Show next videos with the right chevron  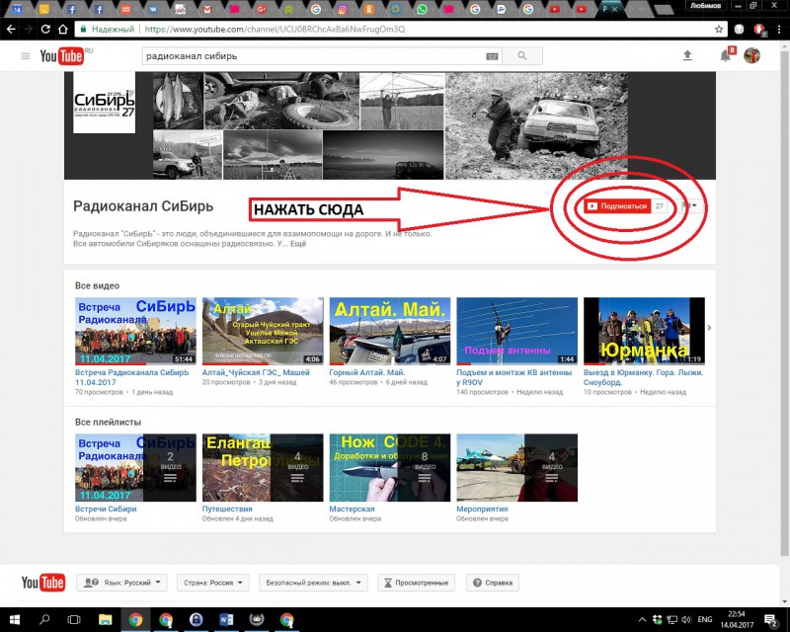[x=709, y=328]
